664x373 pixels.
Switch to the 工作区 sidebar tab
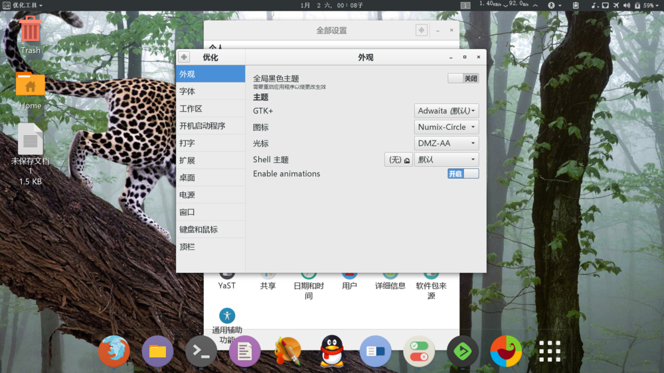point(210,109)
